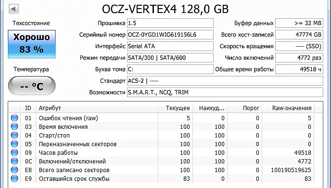Image resolution: width=331 pixels, height=188 pixels.
Task: Click the Порог column header
Action: pos(245,108)
